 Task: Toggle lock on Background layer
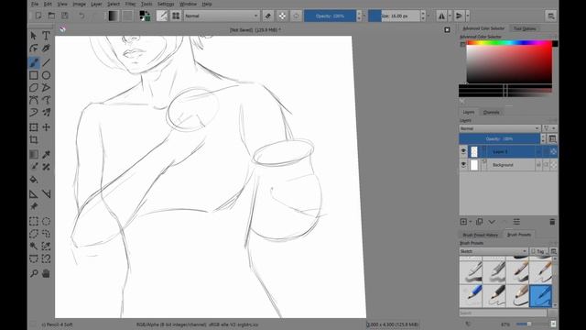tap(538, 165)
